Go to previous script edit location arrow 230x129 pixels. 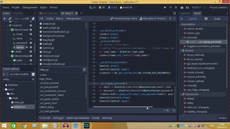point(170,18)
